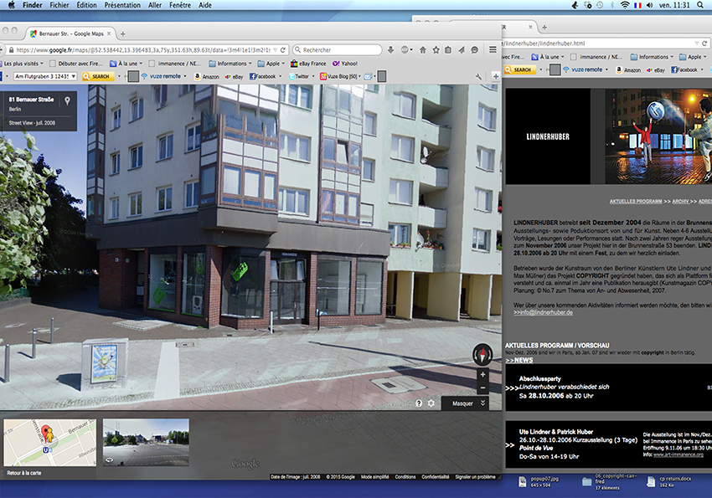Zoom in on the Street View
Viewport: 712px width, 498px height.
(x=483, y=375)
